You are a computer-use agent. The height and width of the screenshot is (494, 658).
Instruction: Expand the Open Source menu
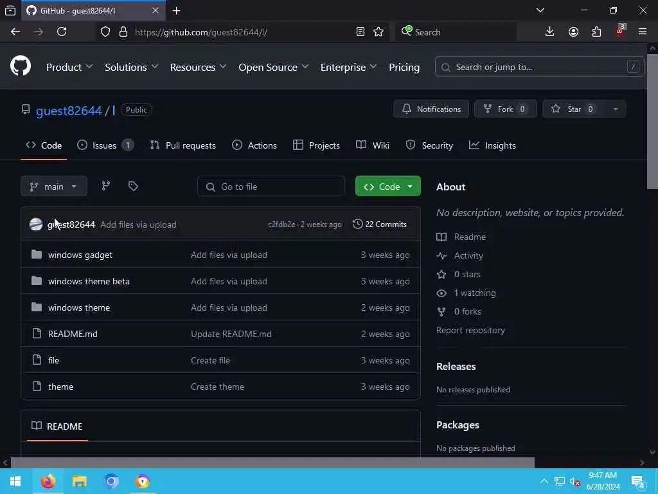(274, 67)
